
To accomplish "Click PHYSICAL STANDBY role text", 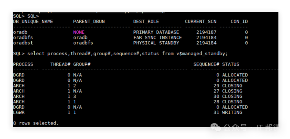I will [x=156, y=43].
